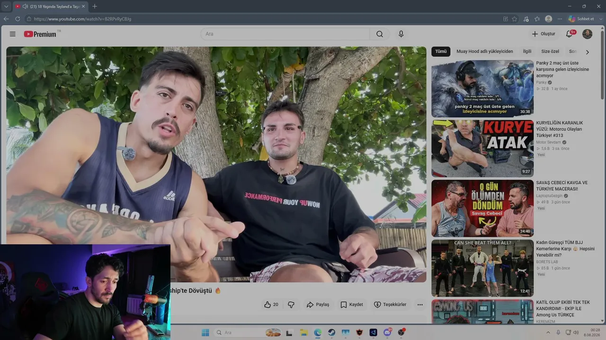The image size is (606, 340).
Task: Send thanks with Teşekkürler button
Action: tap(390, 305)
